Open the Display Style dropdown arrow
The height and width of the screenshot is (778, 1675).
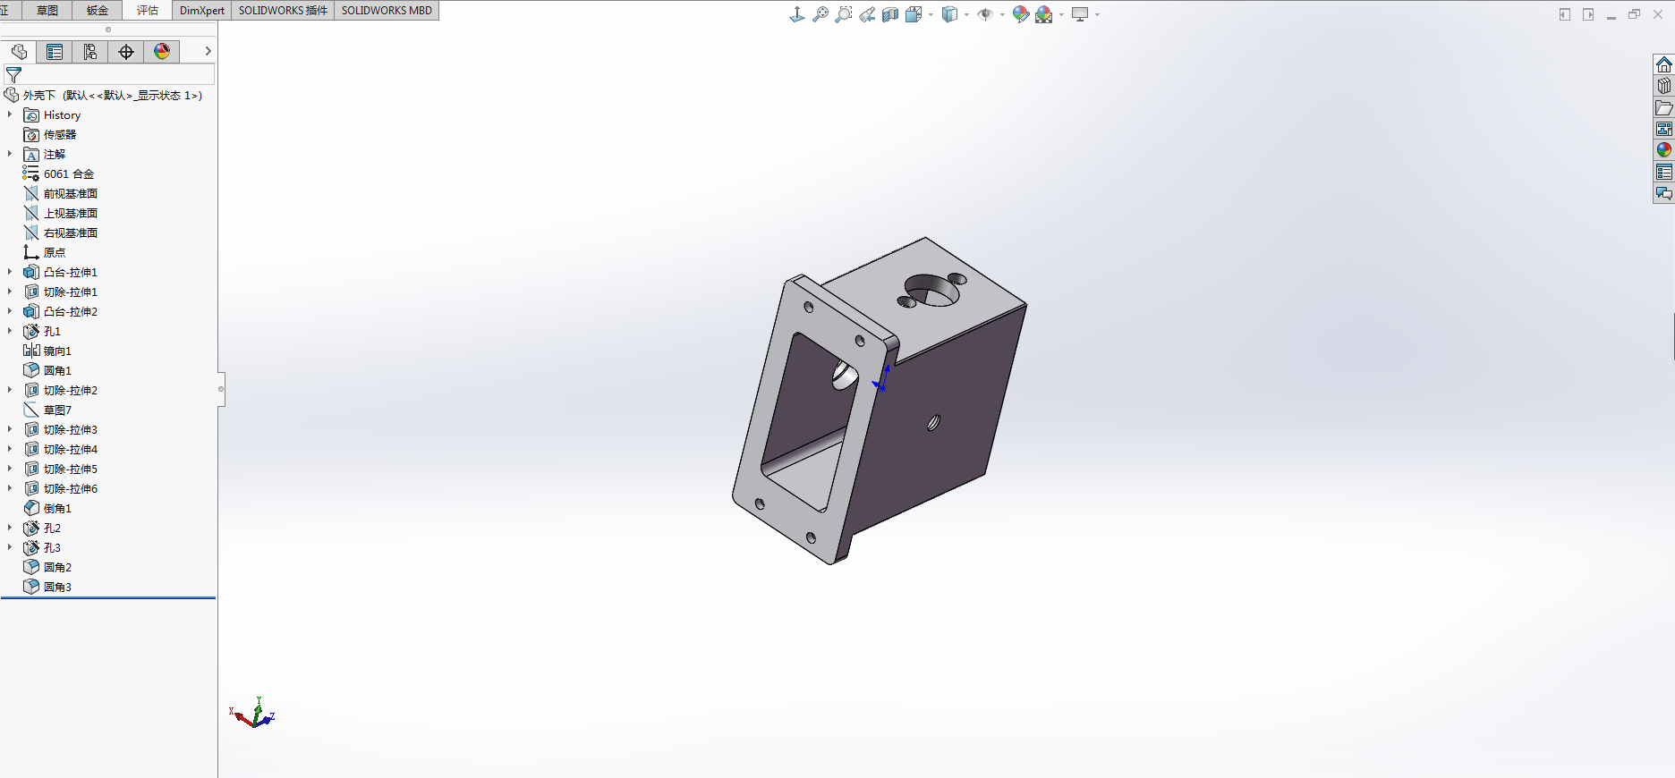click(966, 14)
